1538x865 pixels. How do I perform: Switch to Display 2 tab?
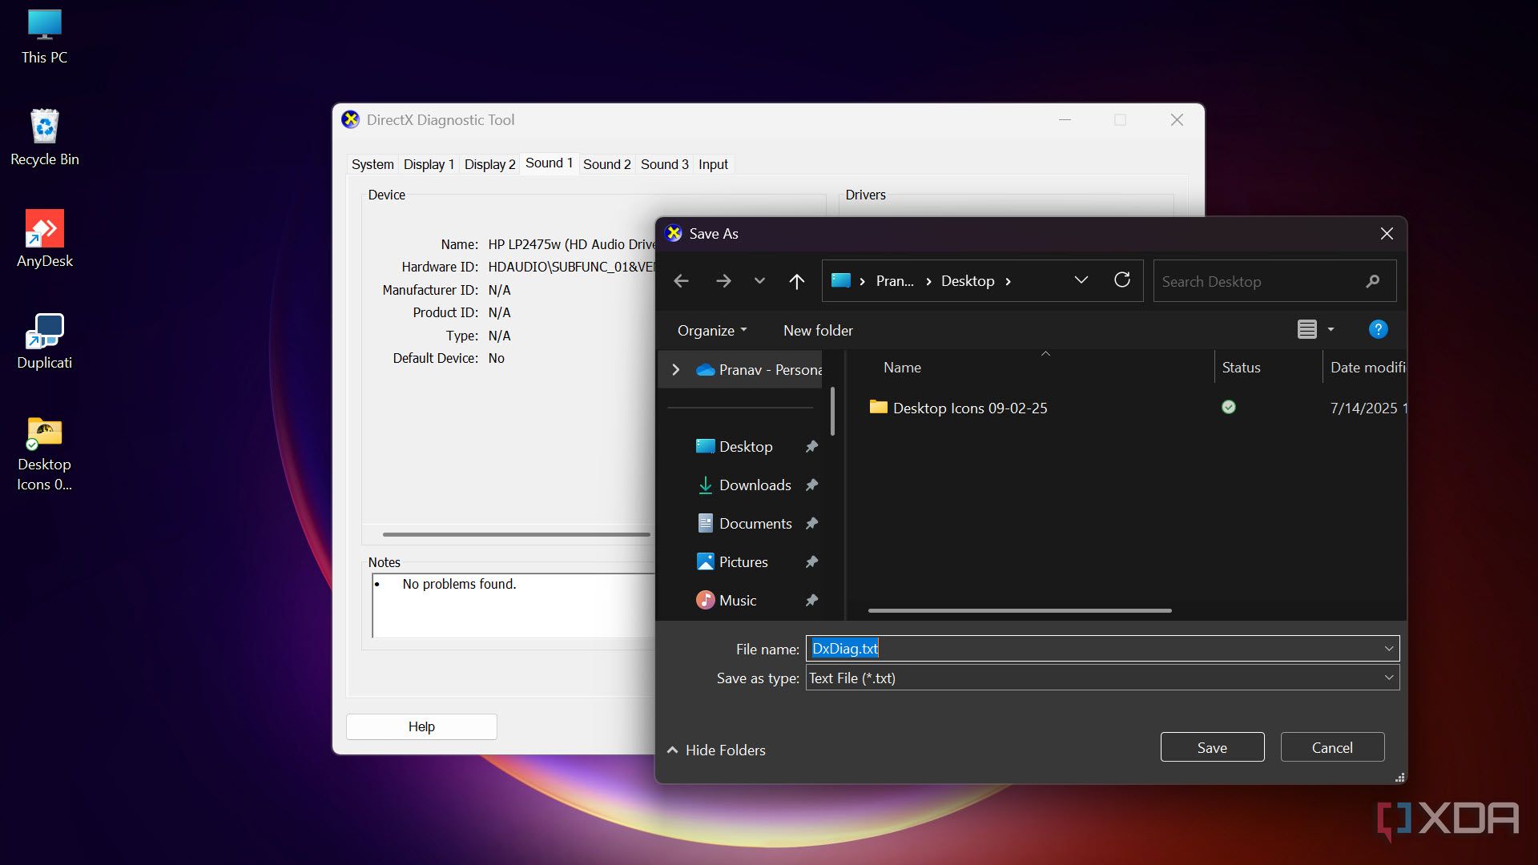[x=489, y=164]
